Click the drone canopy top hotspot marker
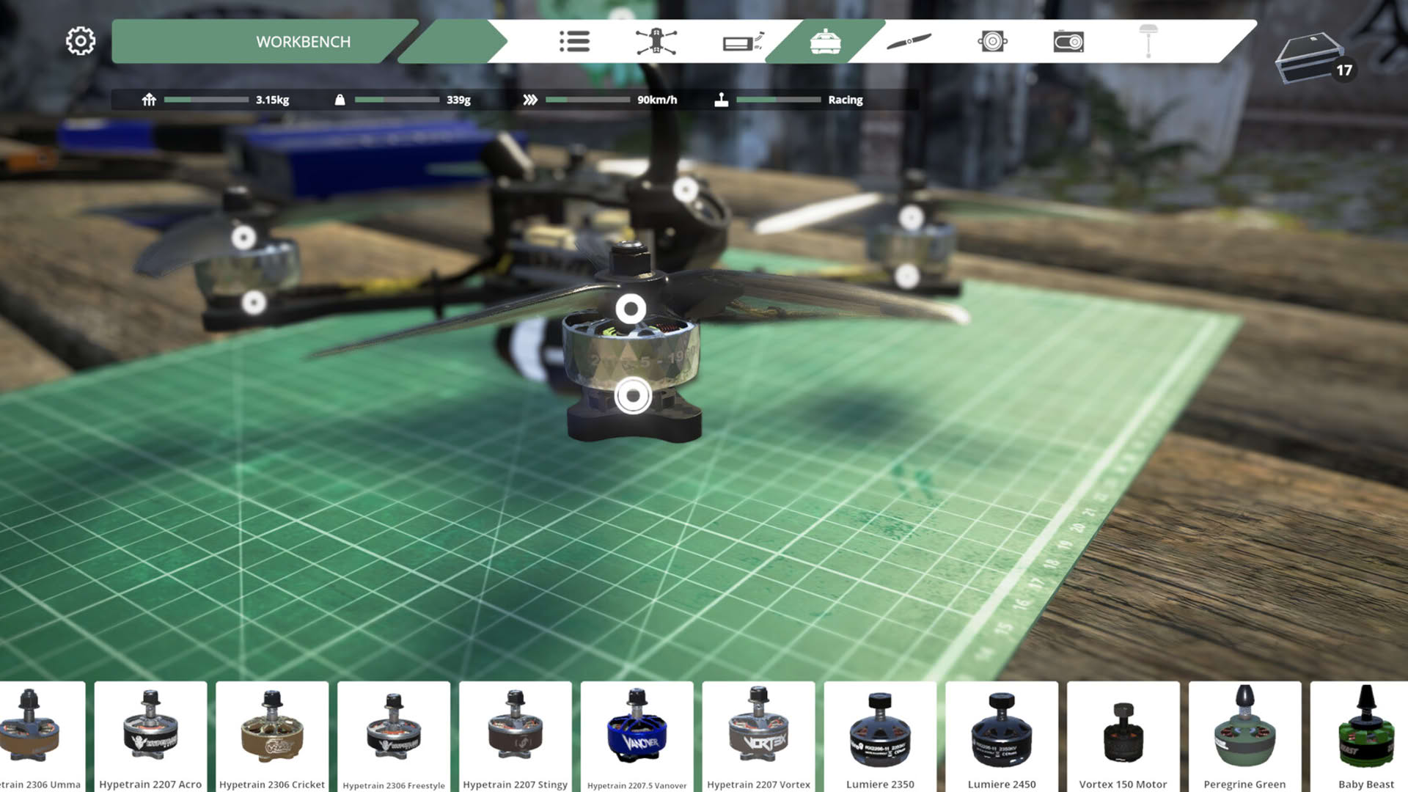 [x=686, y=190]
